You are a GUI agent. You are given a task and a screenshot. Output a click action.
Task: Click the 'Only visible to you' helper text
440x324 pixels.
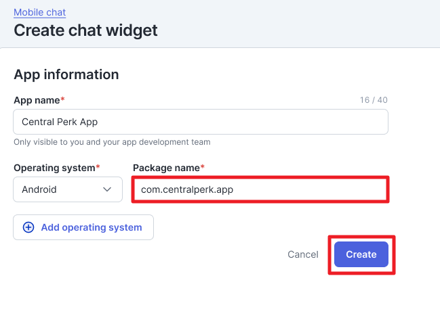(112, 142)
